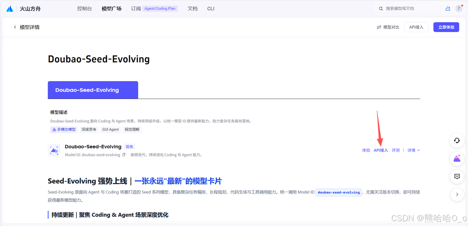Screen dimensions: 468x226
Task: Click the Doubao-Seed-Evolving model avatar icon
Action: pos(54,150)
